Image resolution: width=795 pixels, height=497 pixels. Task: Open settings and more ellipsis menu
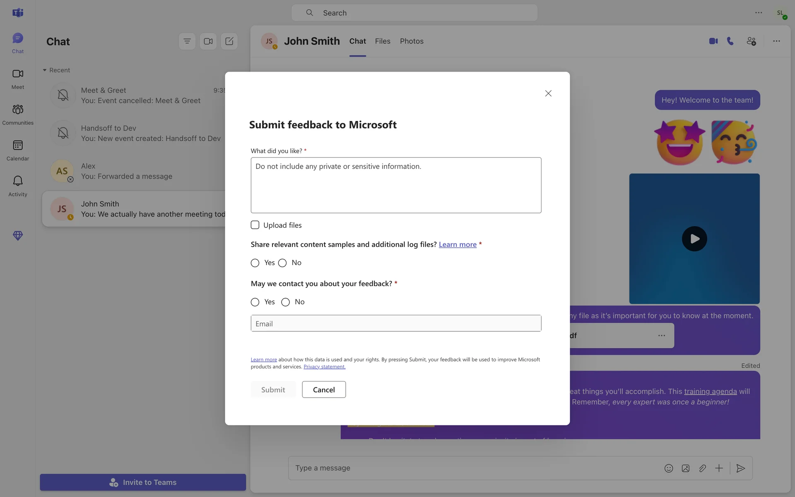click(758, 13)
